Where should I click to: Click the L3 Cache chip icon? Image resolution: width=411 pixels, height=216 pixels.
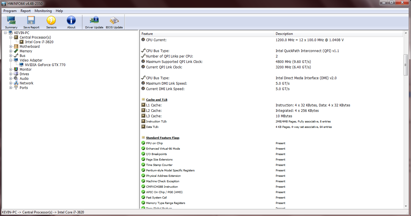point(143,116)
